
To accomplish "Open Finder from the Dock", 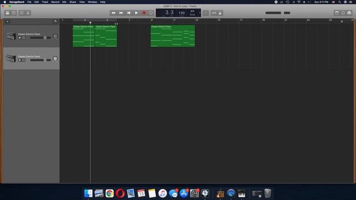I will (x=88, y=193).
